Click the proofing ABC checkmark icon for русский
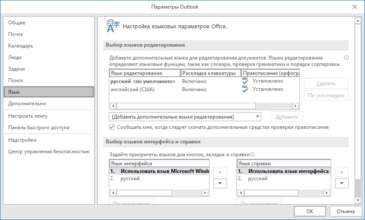365x220 pixels. 245,81
